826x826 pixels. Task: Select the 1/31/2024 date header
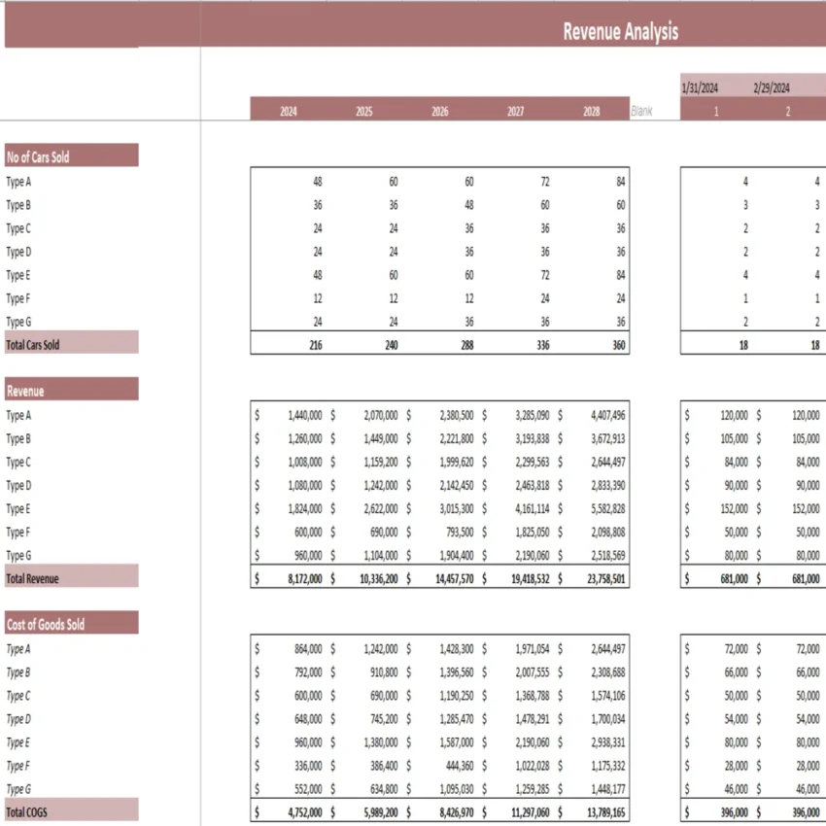700,88
